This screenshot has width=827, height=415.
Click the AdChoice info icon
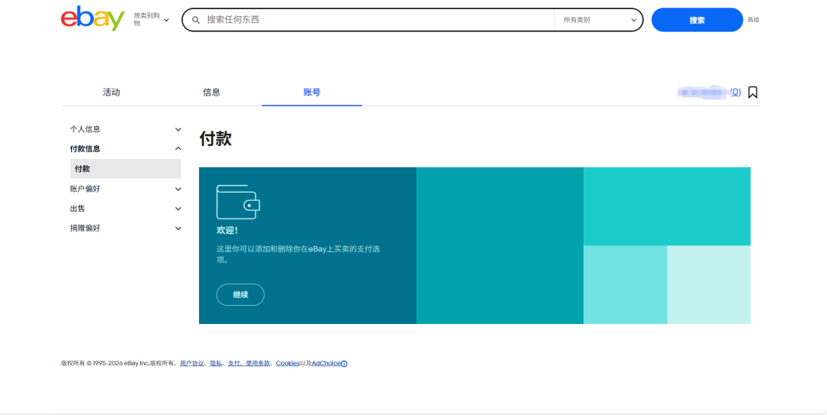coord(344,363)
